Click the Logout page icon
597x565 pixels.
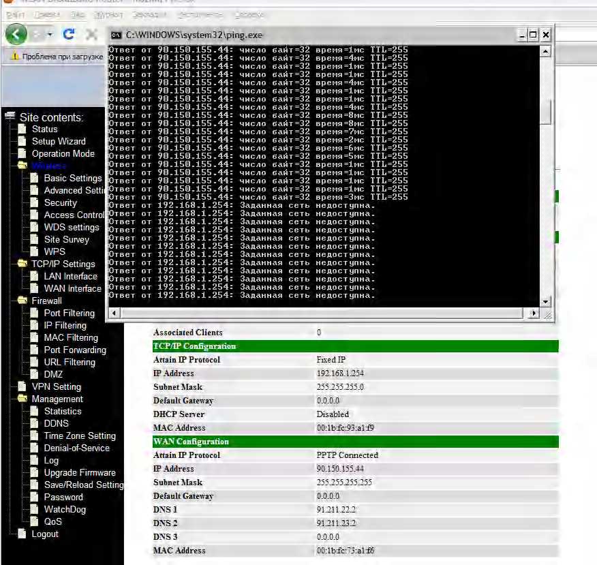coord(23,534)
